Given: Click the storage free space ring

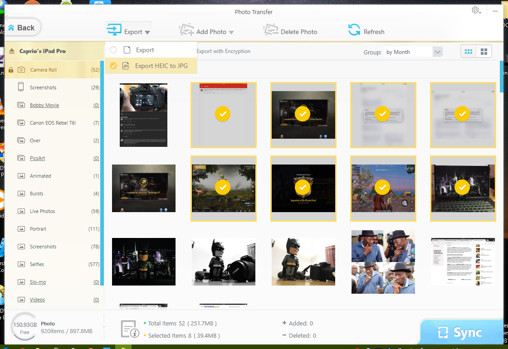Looking at the screenshot, I should [x=24, y=327].
